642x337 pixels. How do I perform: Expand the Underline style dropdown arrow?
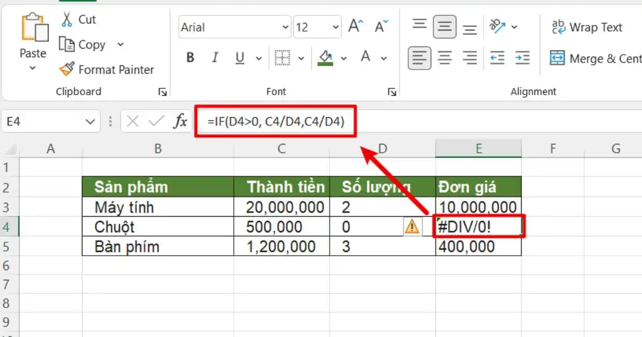[x=259, y=58]
